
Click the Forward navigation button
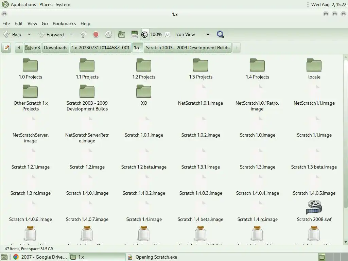[51, 35]
